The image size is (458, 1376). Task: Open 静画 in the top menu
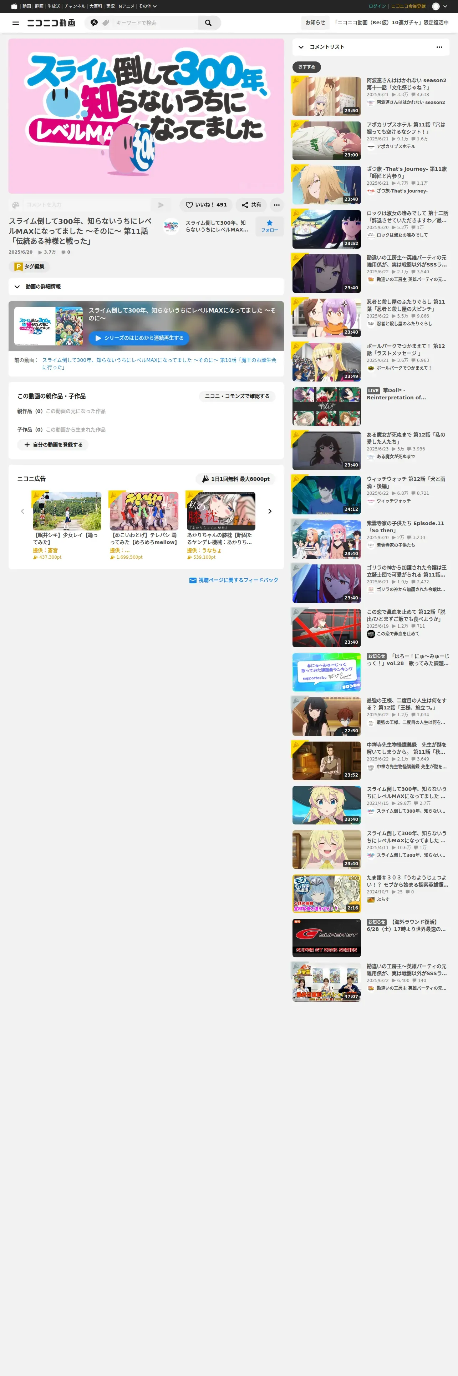pyautogui.click(x=40, y=6)
